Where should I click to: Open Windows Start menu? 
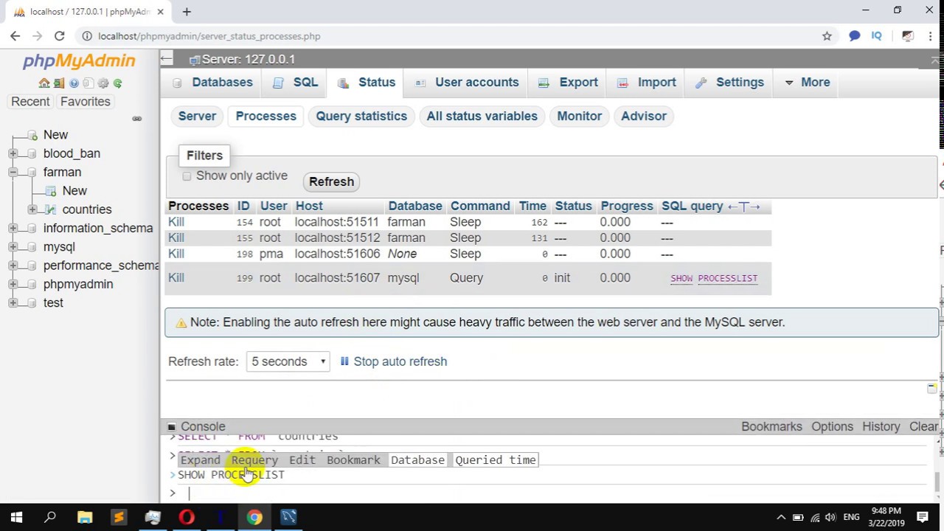[x=16, y=517]
